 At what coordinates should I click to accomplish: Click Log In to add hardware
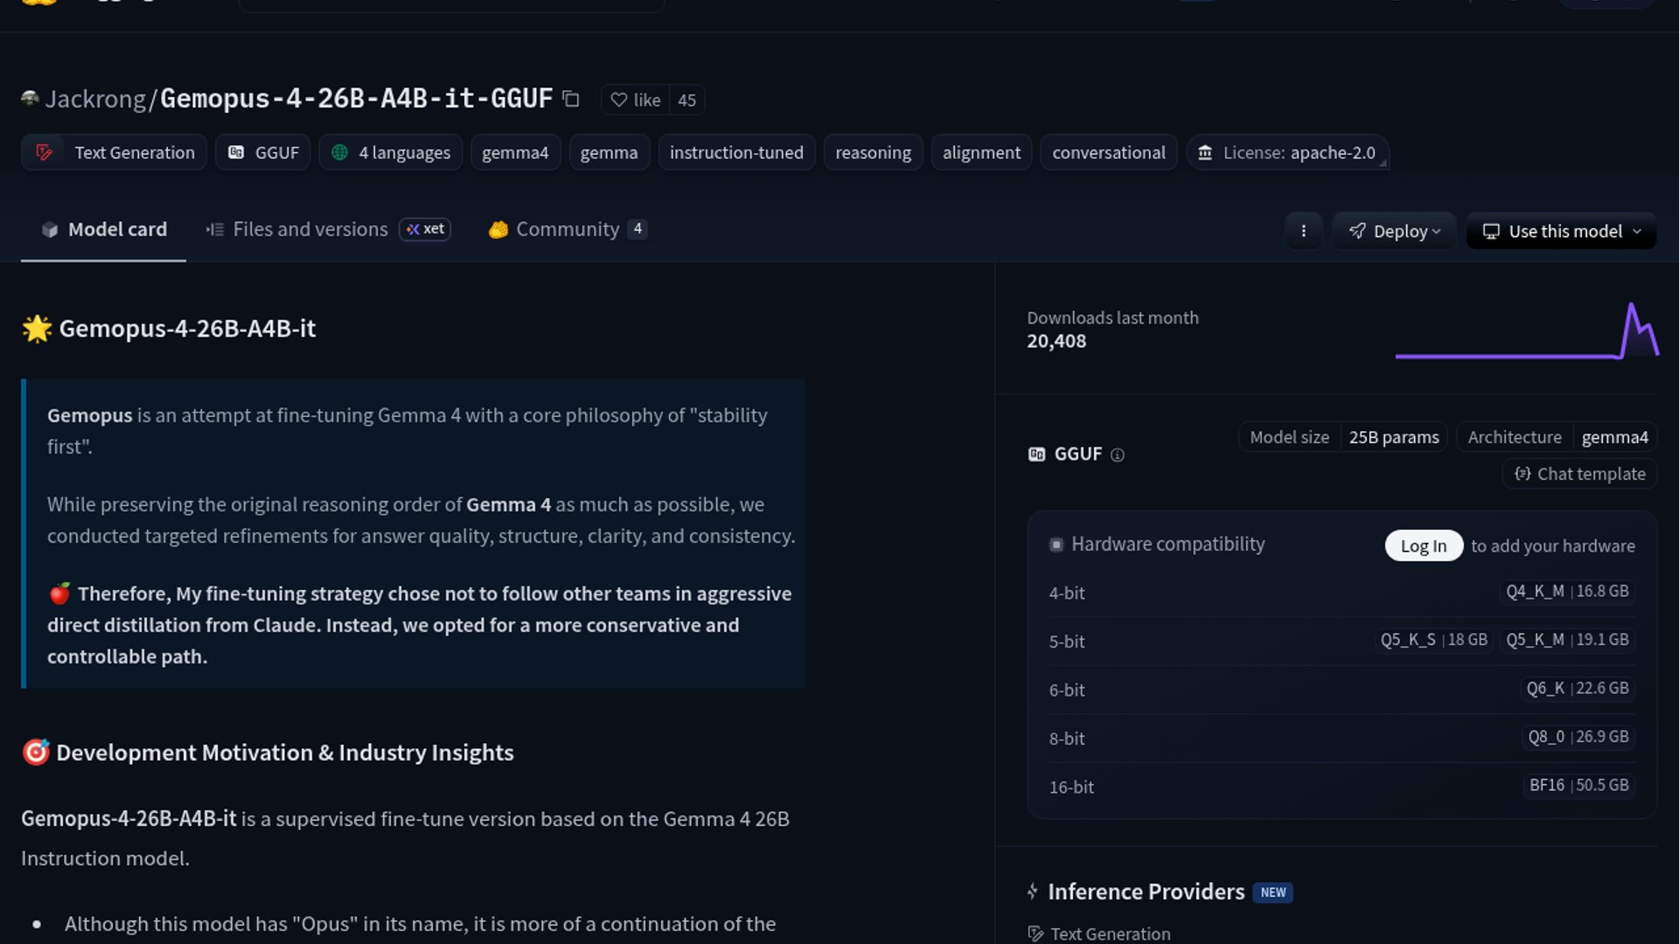pyautogui.click(x=1423, y=545)
